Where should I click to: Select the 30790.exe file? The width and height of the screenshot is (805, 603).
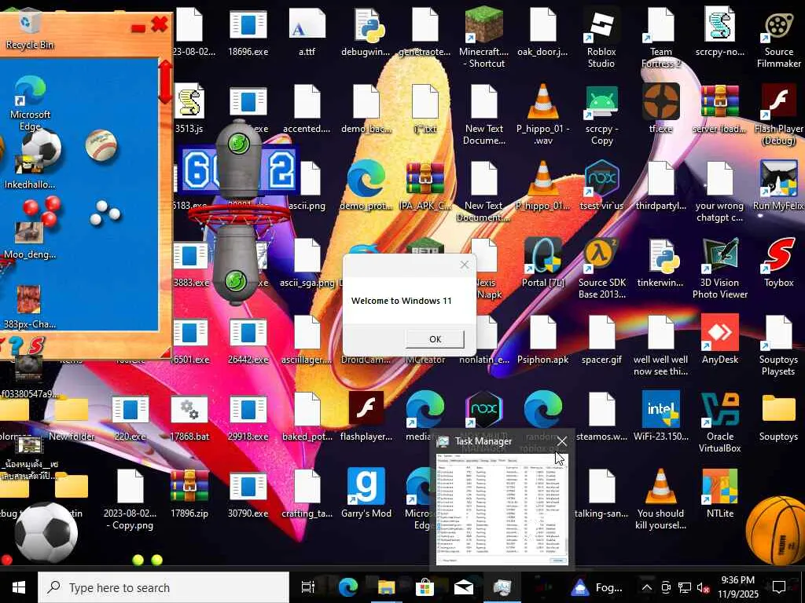point(248,494)
